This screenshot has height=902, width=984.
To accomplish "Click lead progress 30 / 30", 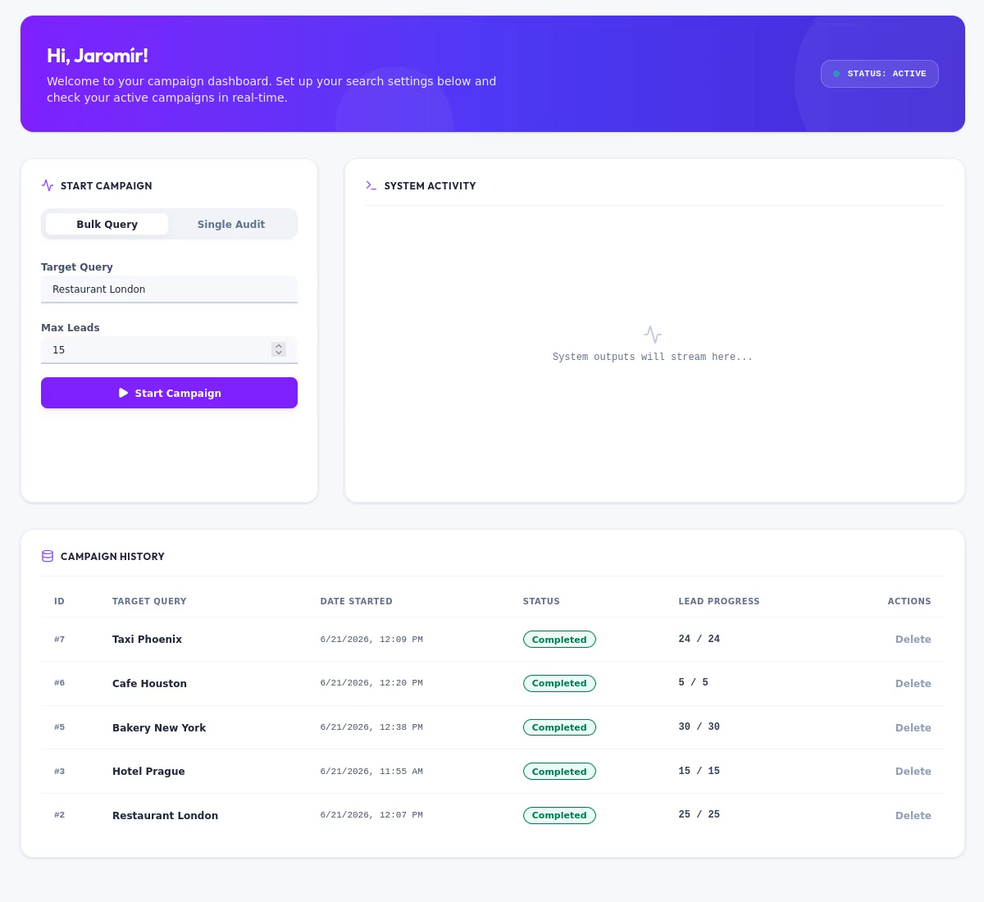I will pyautogui.click(x=699, y=727).
